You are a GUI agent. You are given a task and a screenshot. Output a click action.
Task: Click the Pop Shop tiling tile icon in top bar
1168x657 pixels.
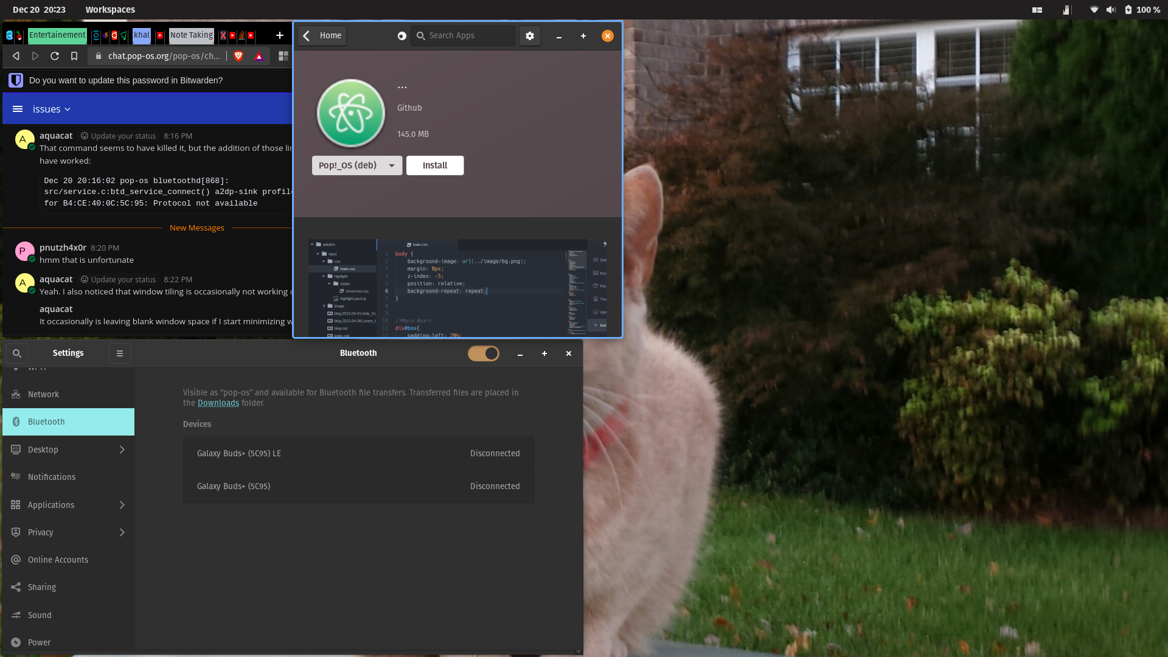1037,10
